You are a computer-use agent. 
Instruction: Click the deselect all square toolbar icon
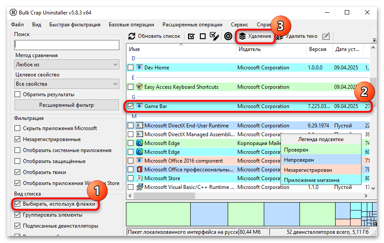pyautogui.click(x=203, y=36)
